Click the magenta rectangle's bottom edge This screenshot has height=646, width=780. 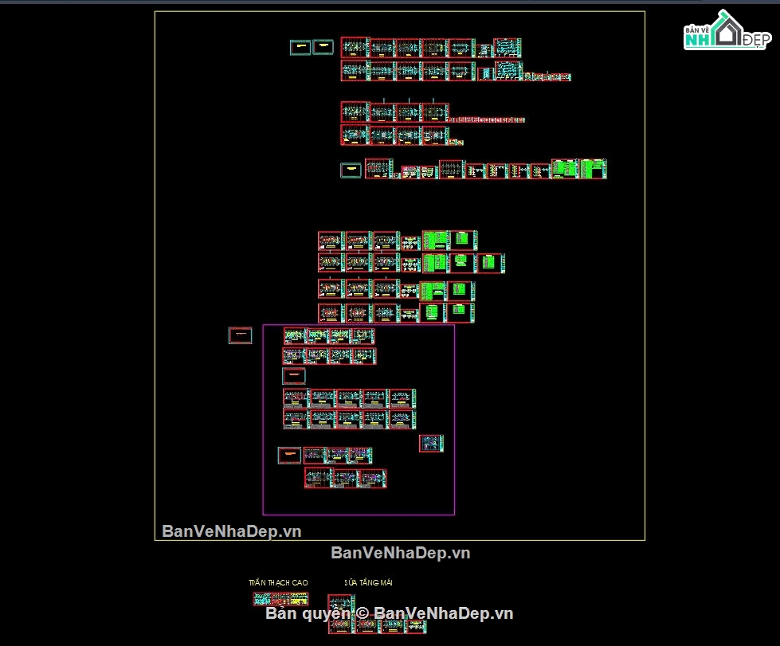[x=359, y=515]
